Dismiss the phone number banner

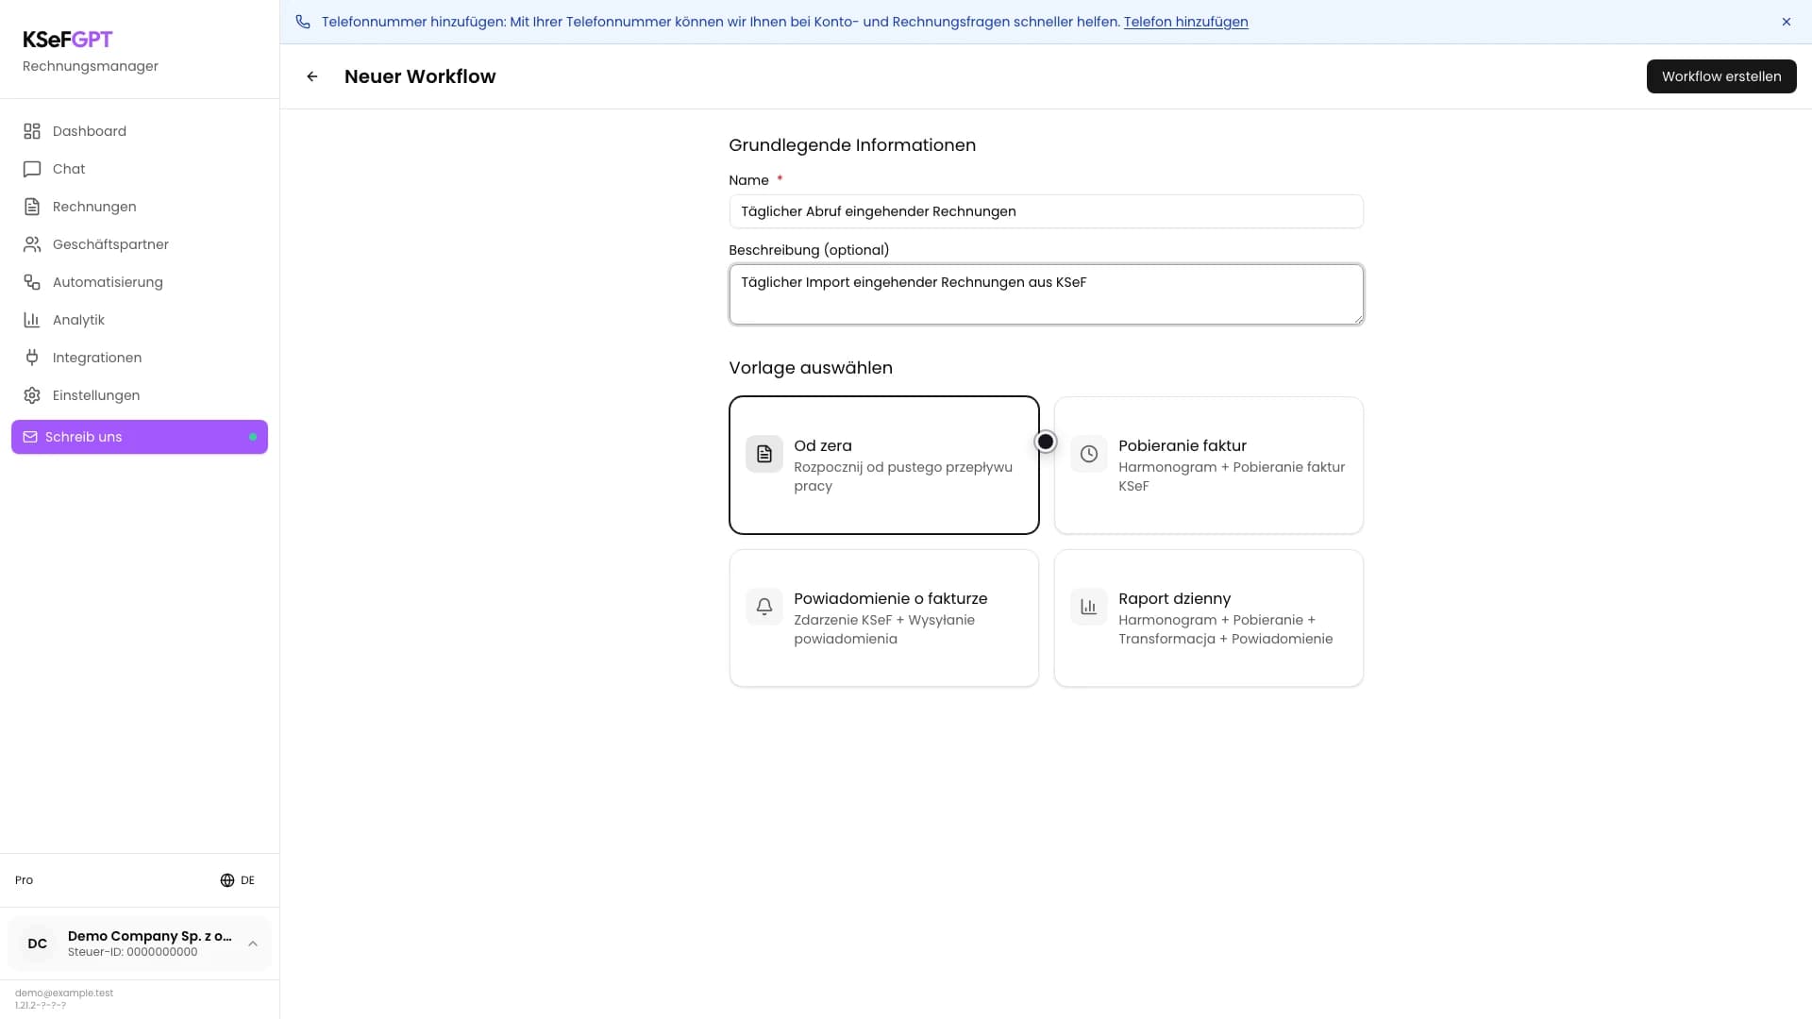(1787, 22)
